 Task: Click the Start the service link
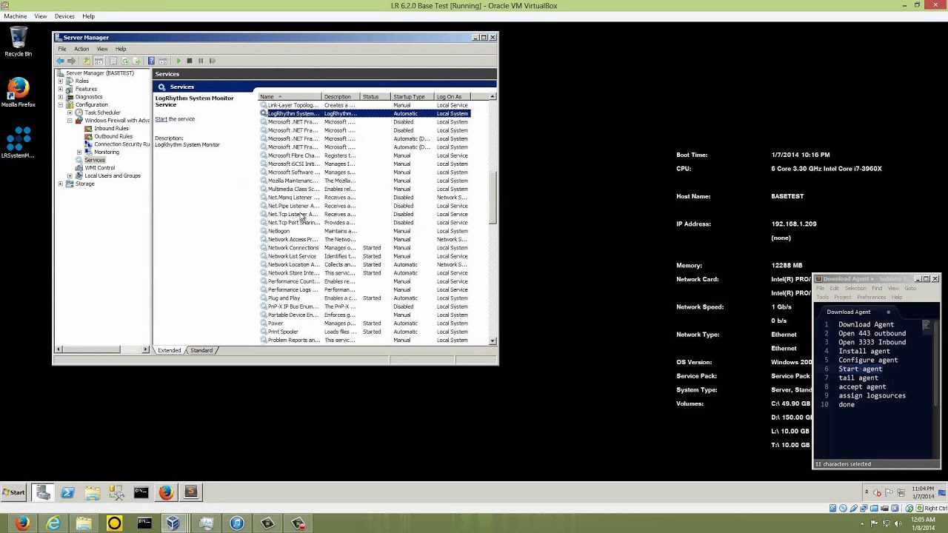coord(161,119)
